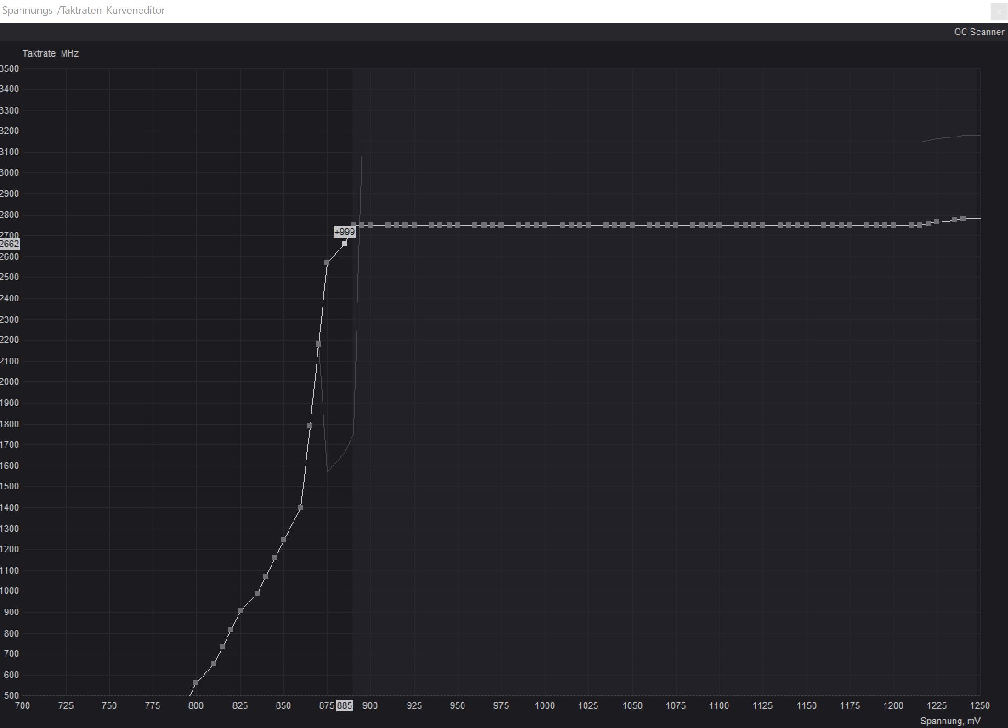Select curve point at 860 mV, 1400 MHz
Image resolution: width=1008 pixels, height=728 pixels.
coord(300,507)
